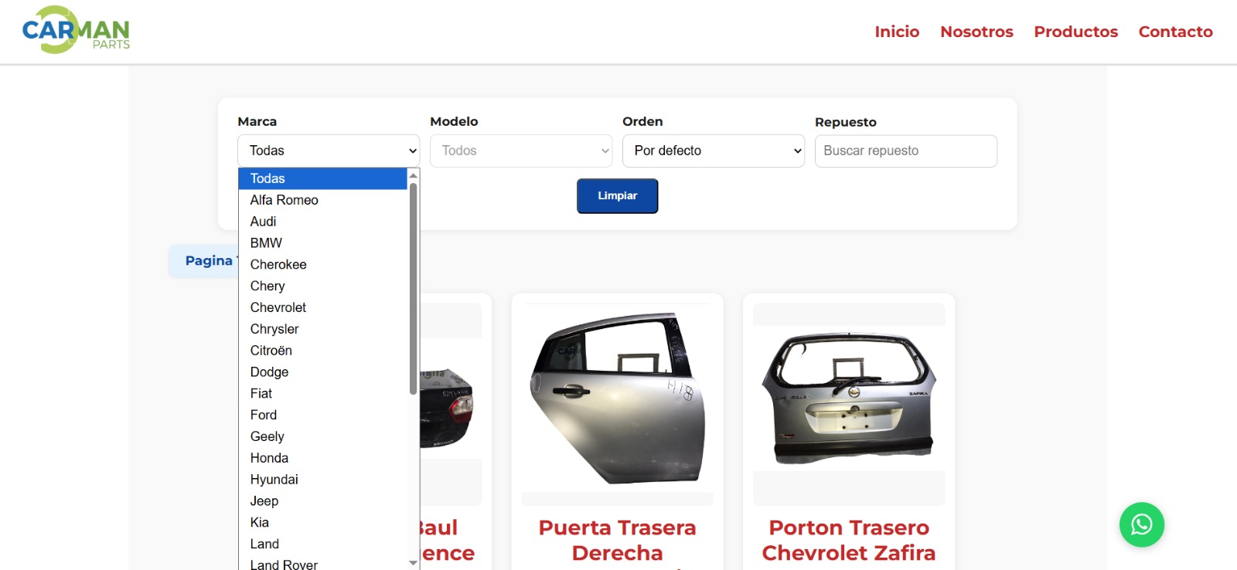Open the Contacto page
Image resolution: width=1237 pixels, height=570 pixels.
tap(1175, 32)
